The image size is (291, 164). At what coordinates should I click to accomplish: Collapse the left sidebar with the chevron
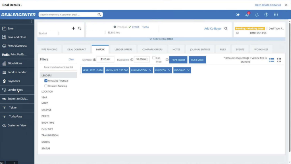31,22
